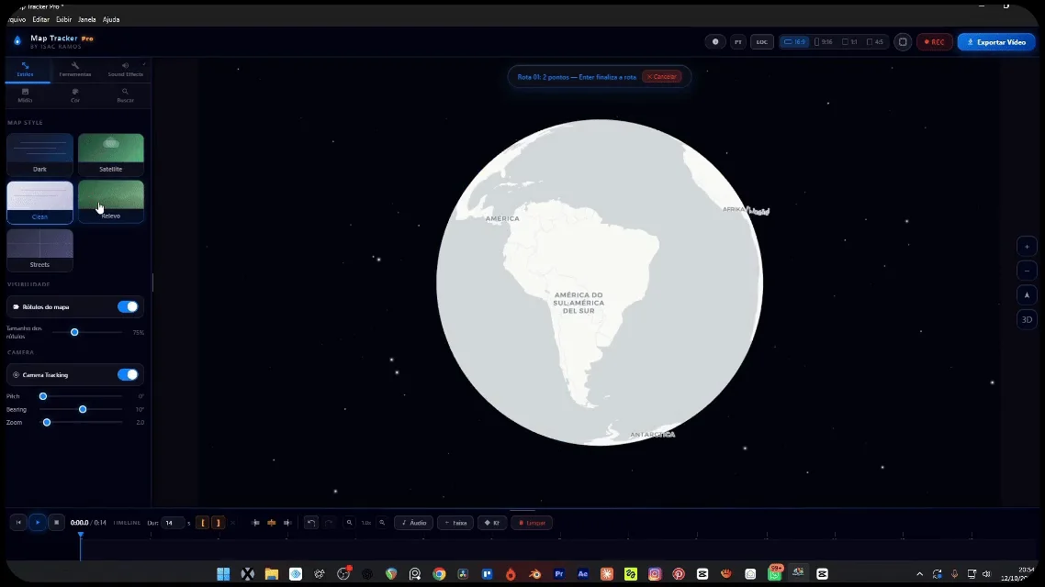1045x587 pixels.
Task: Cancel the route with Cancelar
Action: (x=662, y=76)
